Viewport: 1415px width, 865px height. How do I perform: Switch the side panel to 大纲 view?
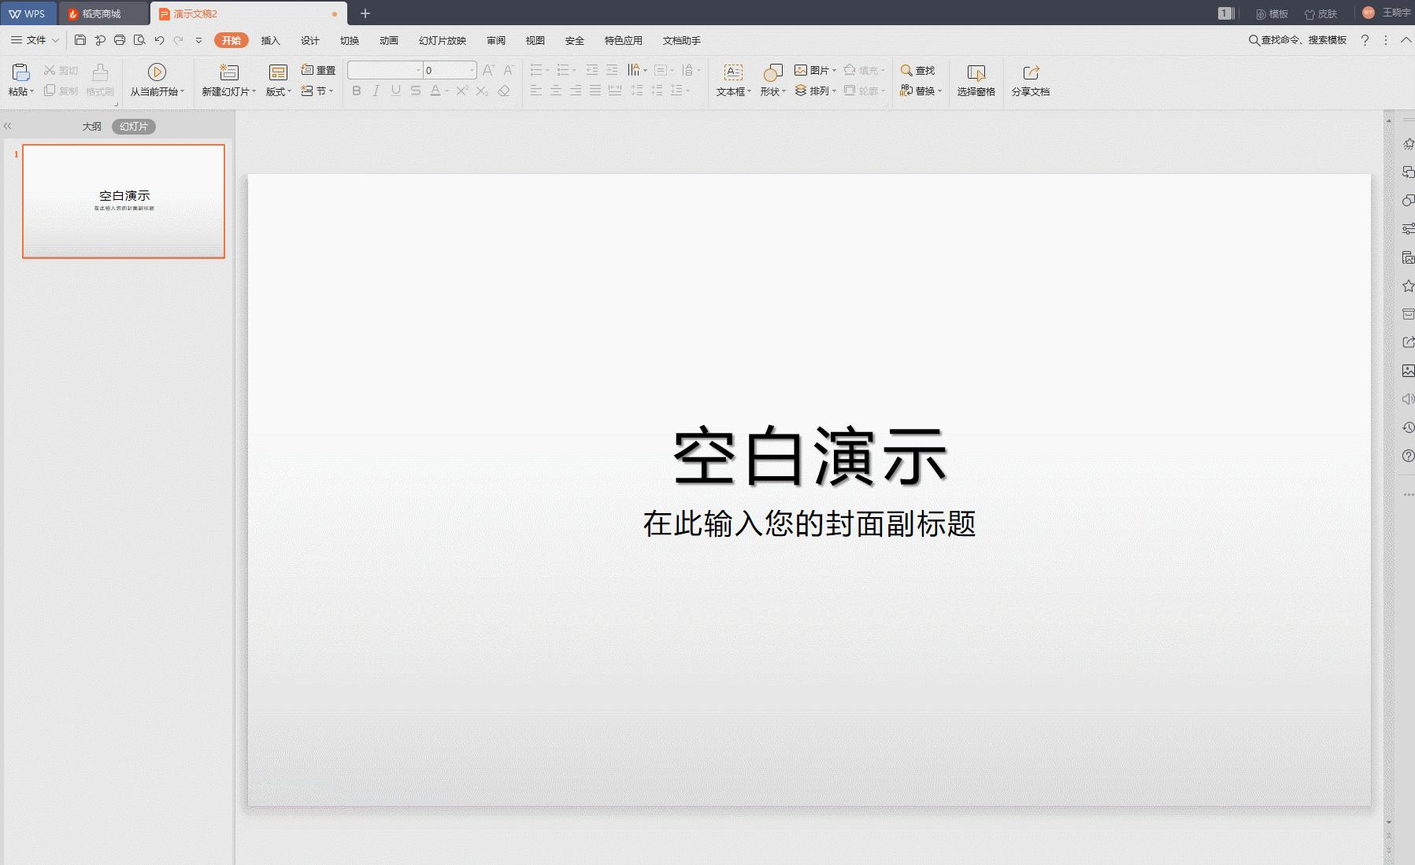(x=92, y=127)
